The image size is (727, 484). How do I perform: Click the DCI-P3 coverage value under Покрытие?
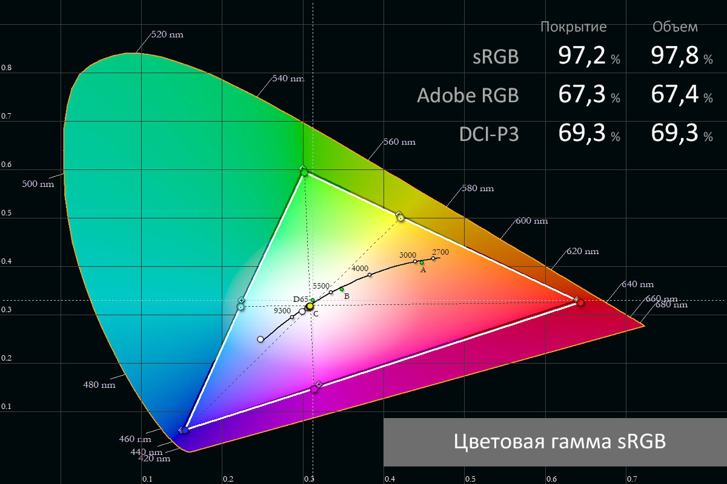(582, 133)
